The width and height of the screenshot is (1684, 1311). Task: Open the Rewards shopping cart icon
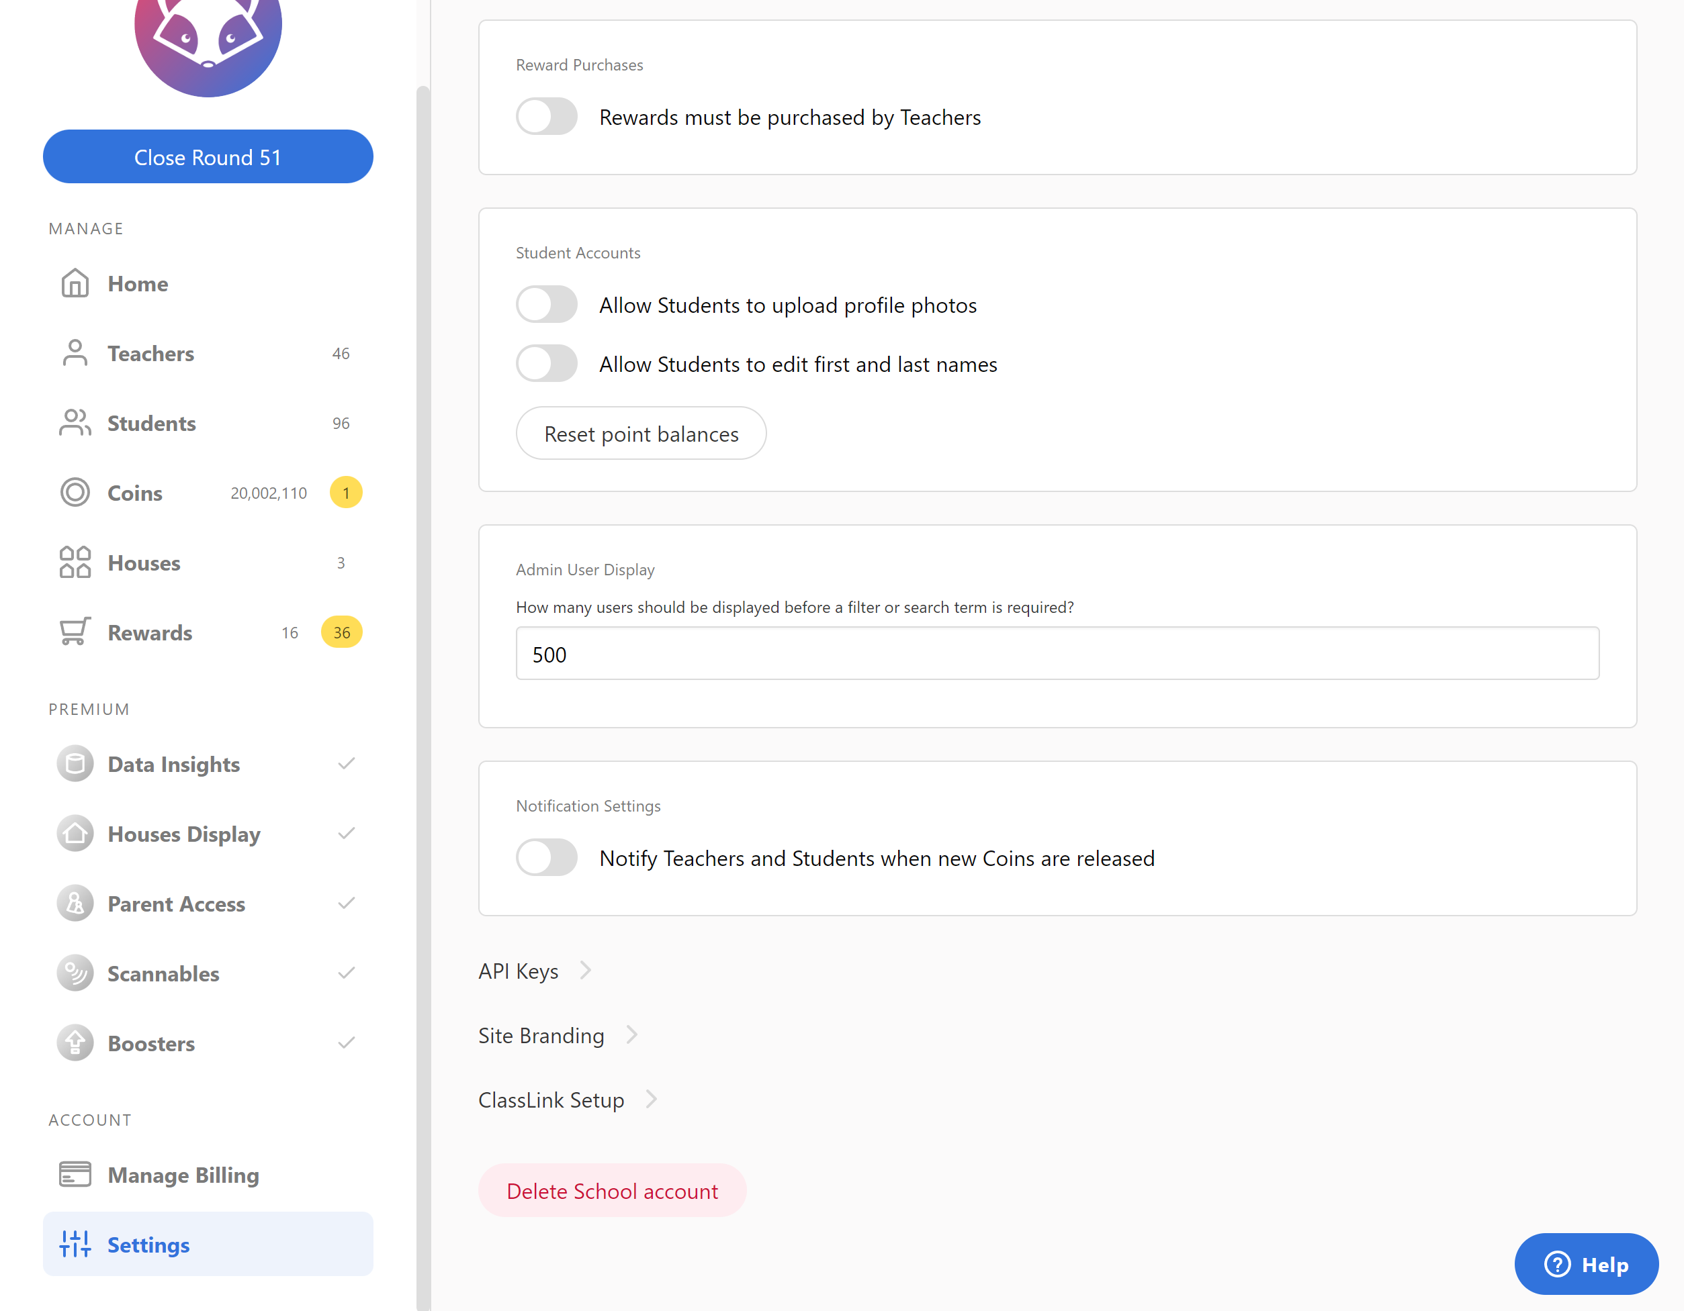tap(73, 632)
